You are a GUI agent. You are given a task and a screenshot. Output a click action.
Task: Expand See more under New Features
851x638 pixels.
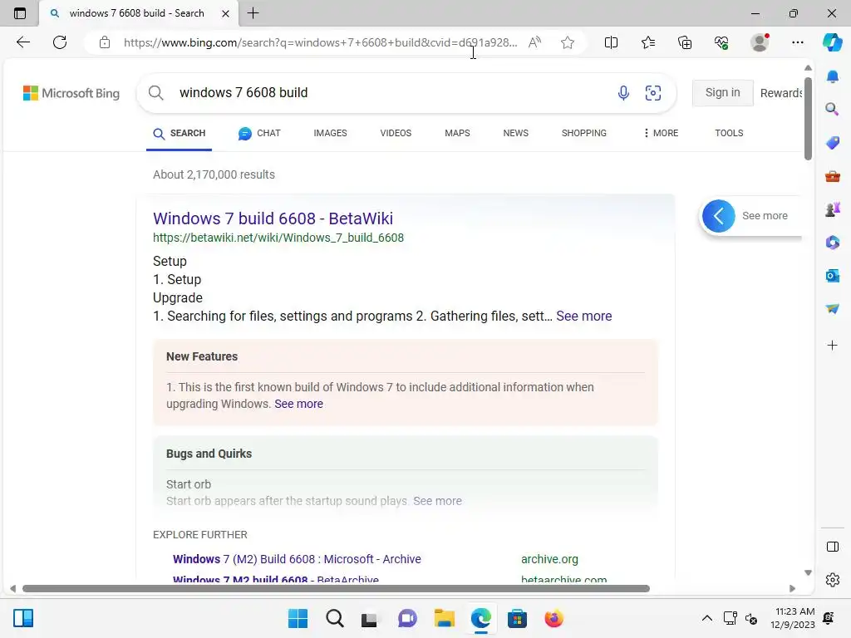[x=298, y=405]
